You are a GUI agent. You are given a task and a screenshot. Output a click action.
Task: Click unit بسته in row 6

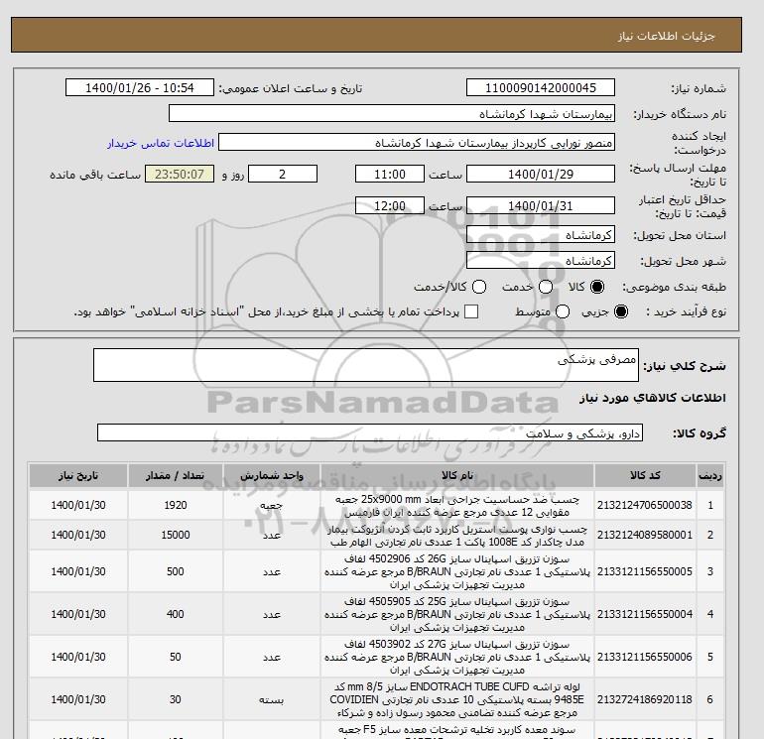point(272,700)
